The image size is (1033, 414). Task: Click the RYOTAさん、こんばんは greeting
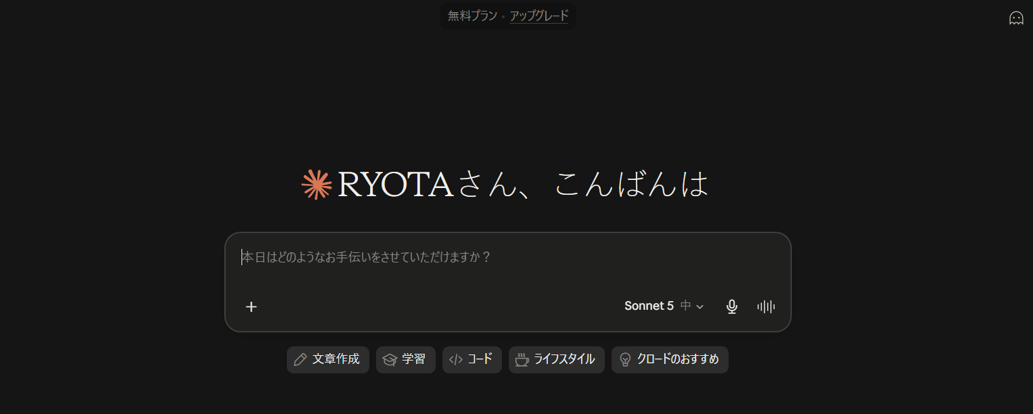pos(523,184)
